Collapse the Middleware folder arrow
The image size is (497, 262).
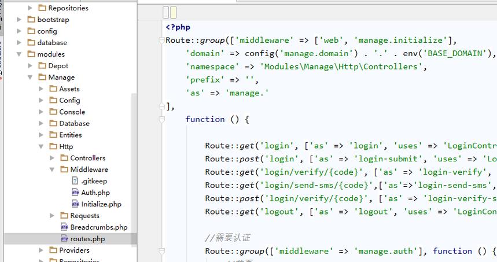52,169
